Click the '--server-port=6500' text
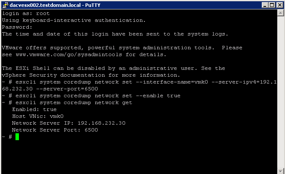The height and width of the screenshot is (174, 285). coord(67,89)
